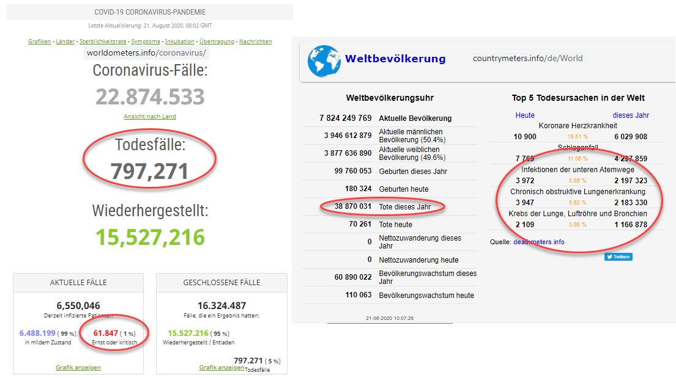Click the globe icon beside Weltbevölkerung
The image size is (676, 378).
coord(324,60)
